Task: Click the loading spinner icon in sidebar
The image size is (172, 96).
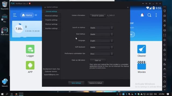Action: pos(164,54)
